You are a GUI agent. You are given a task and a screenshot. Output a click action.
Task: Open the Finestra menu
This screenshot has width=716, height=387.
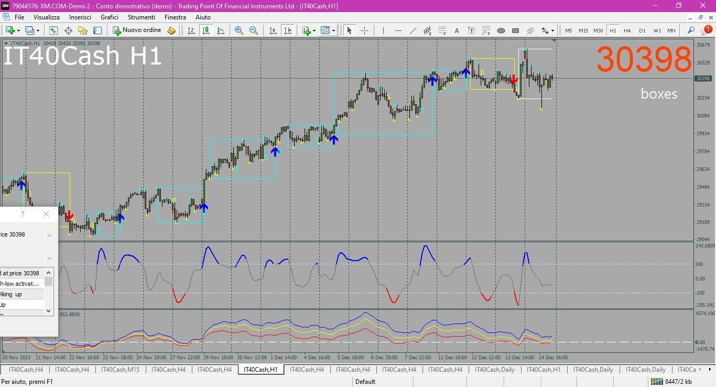coord(175,17)
